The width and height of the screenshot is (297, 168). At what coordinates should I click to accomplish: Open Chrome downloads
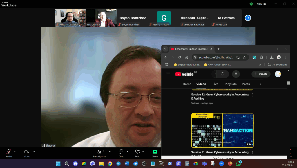pyautogui.click(x=271, y=57)
